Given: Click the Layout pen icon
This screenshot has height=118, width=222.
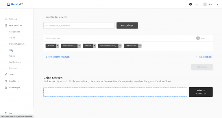Looking at the screenshot, I should coord(6,74).
